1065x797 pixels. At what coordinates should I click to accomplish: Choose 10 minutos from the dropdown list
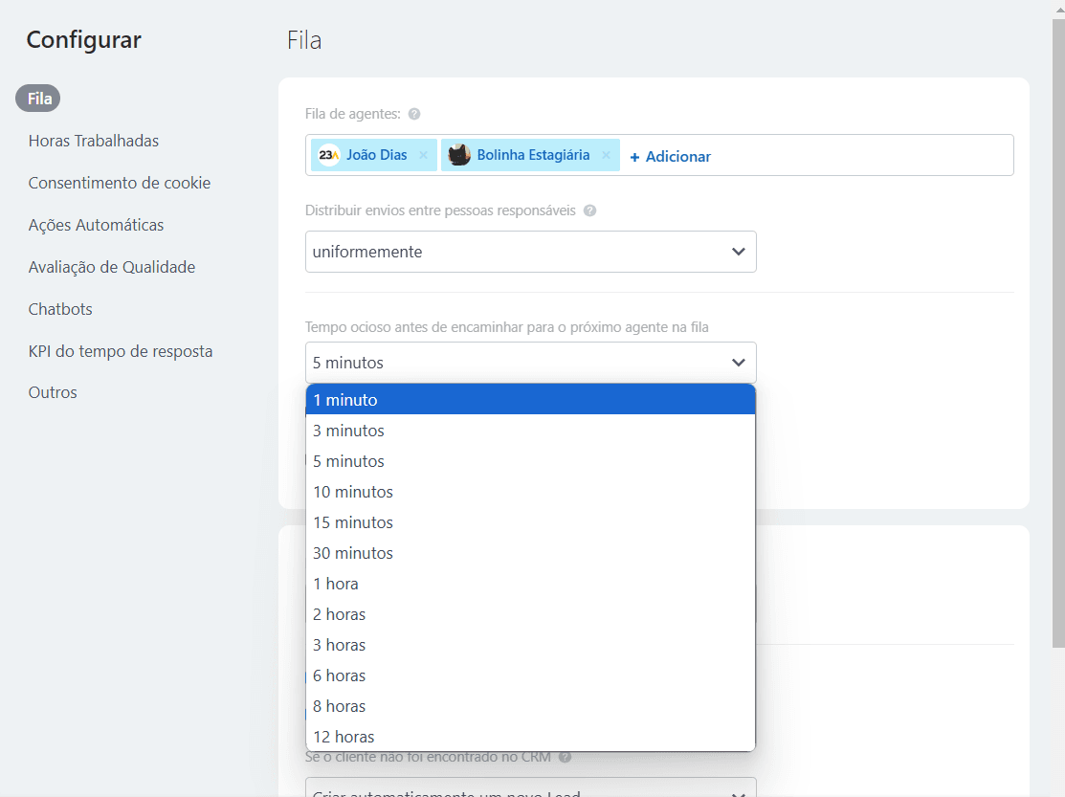[x=530, y=492]
